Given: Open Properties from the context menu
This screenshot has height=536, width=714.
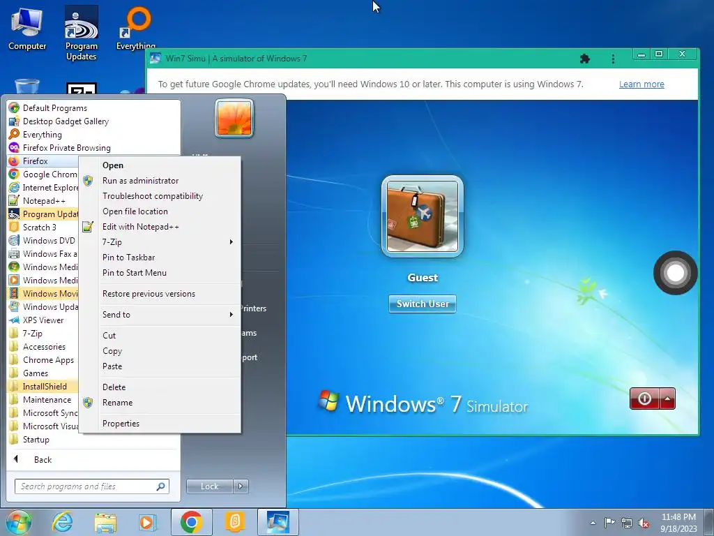Looking at the screenshot, I should click(160, 424).
